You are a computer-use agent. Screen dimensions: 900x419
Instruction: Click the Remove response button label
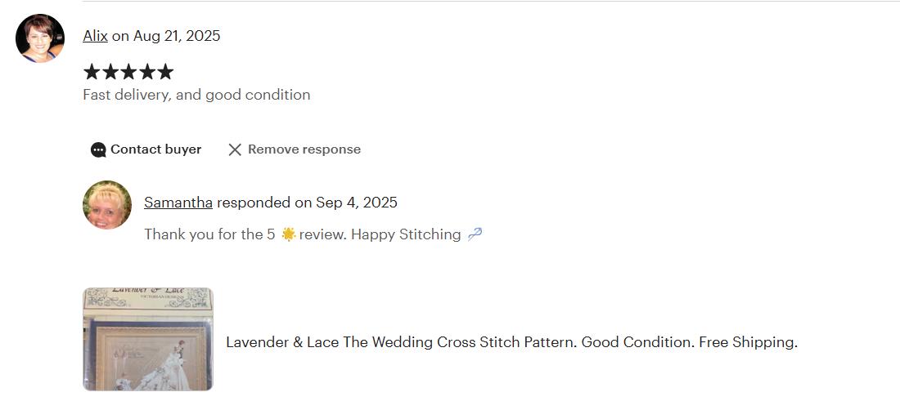[304, 149]
